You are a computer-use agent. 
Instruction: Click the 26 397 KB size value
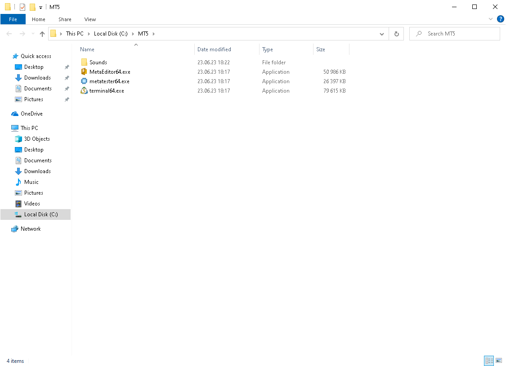pyautogui.click(x=334, y=81)
